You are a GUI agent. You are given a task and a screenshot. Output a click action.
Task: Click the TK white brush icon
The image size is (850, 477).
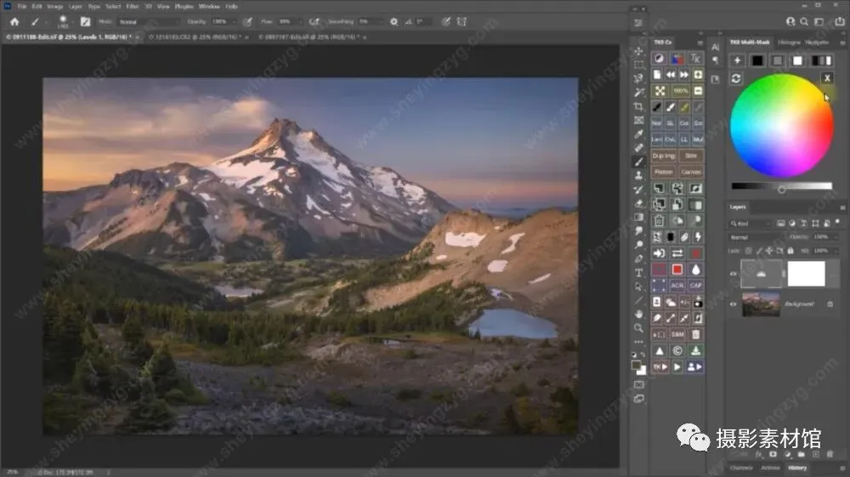tap(671, 107)
